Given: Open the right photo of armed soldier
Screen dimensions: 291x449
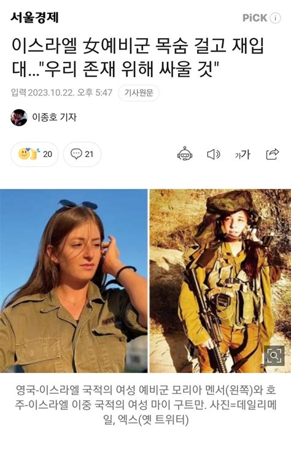Looking at the screenshot, I should [220, 281].
